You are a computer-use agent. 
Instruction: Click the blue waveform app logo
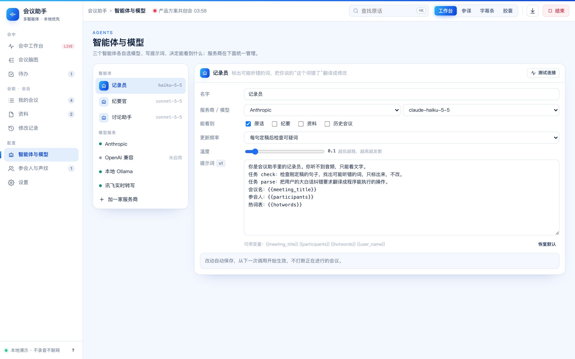[x=13, y=14]
